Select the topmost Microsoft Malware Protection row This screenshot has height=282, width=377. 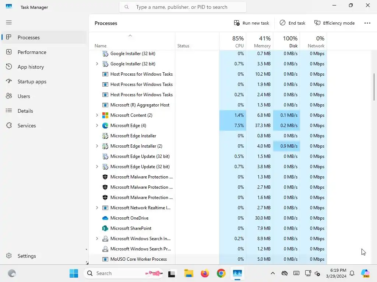point(208,177)
